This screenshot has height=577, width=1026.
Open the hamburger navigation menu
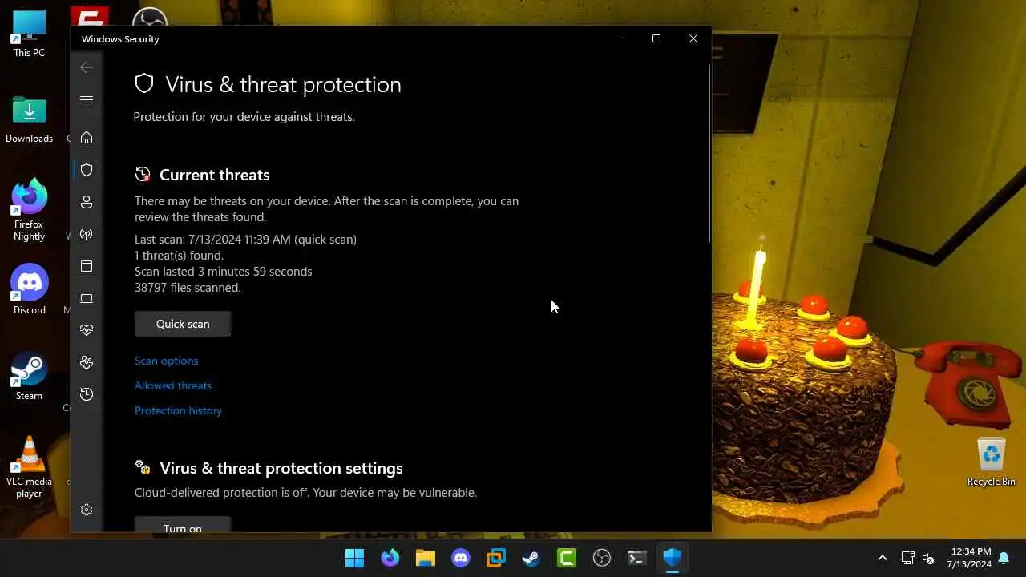point(87,100)
